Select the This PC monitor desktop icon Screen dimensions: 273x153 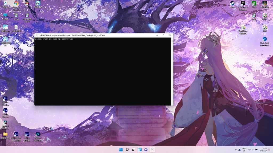pos(5,17)
